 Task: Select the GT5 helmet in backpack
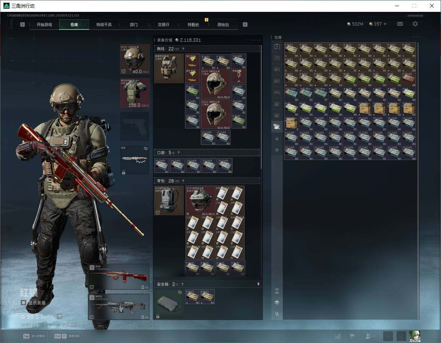pos(201,200)
